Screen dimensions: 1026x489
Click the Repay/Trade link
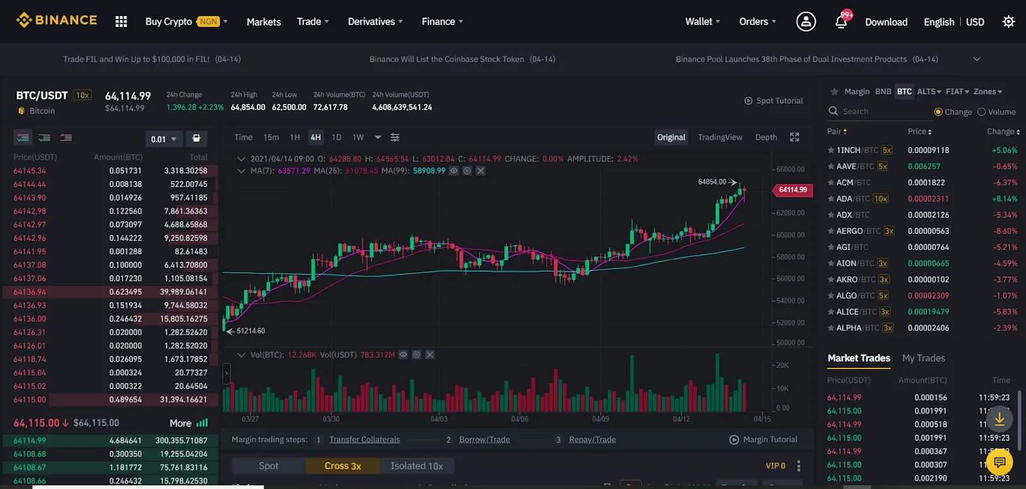pos(592,440)
